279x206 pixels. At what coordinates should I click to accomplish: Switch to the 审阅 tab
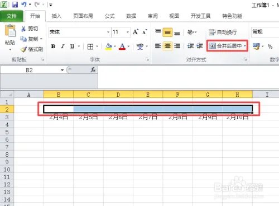coord(153,16)
